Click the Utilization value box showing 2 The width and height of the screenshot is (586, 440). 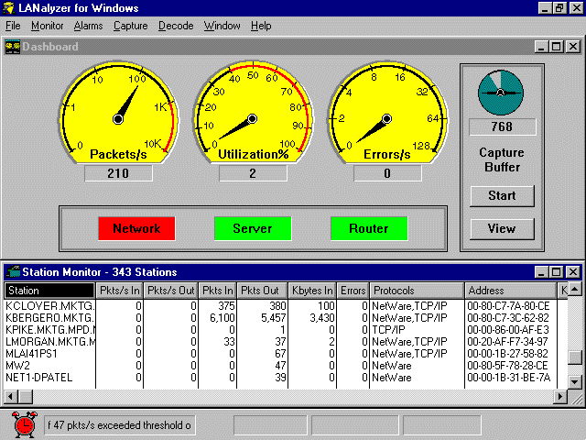[x=253, y=173]
